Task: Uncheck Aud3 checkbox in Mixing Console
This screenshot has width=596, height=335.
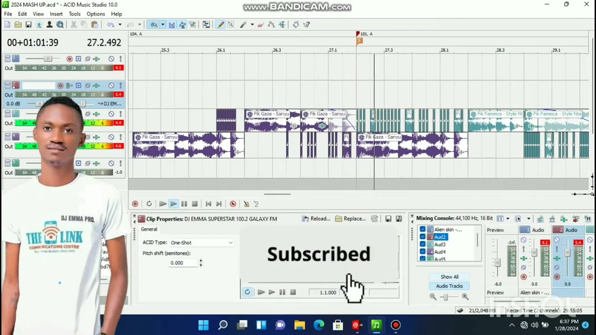Action: (x=422, y=244)
